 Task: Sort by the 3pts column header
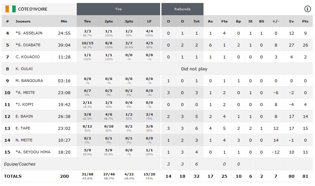[x=129, y=21]
